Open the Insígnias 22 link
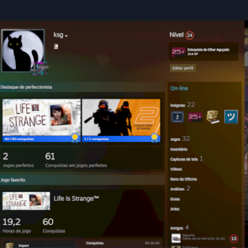 [x=182, y=105]
